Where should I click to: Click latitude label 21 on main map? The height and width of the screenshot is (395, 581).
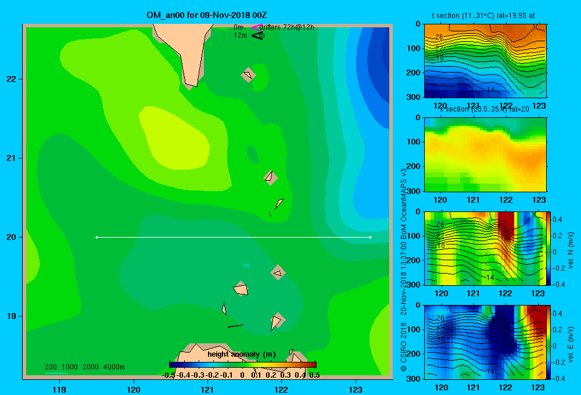12,158
